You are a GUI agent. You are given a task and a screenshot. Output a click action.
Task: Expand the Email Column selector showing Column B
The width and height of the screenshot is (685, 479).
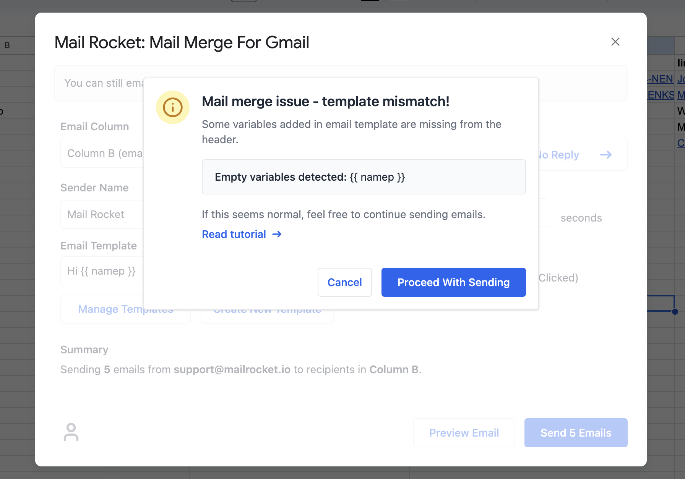point(102,153)
